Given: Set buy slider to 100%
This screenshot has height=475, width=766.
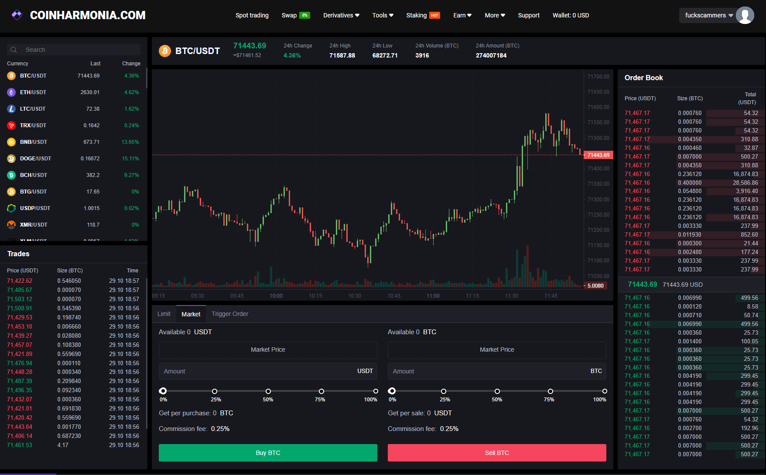Looking at the screenshot, I should click(x=376, y=391).
